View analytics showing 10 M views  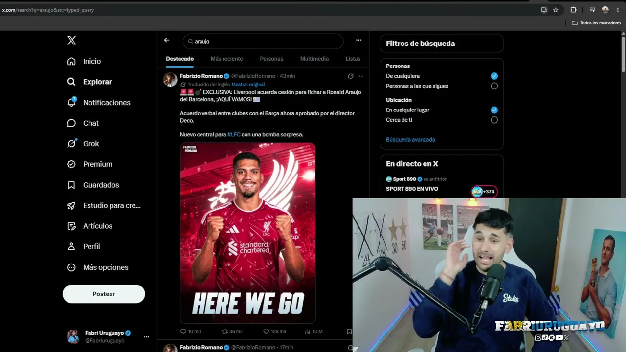tap(313, 331)
